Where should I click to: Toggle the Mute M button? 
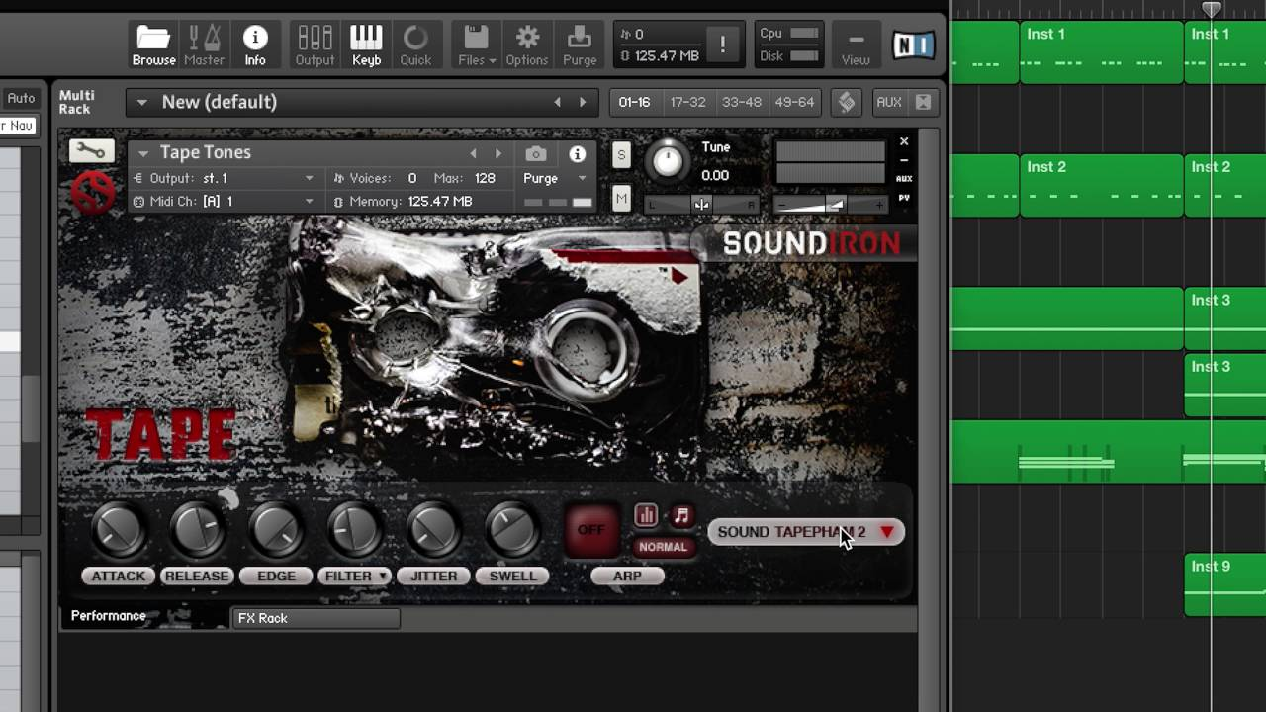point(621,199)
